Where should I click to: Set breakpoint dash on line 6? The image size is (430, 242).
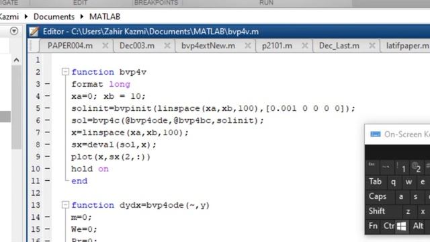48,120
